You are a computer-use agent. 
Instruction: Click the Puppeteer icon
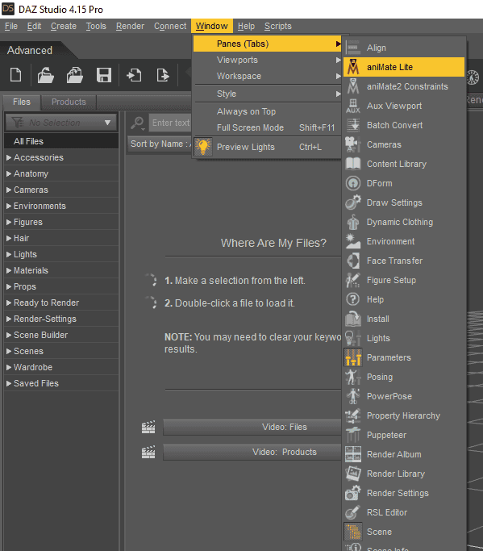tap(353, 435)
